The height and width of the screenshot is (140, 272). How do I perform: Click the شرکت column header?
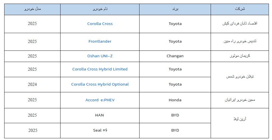(x=240, y=9)
